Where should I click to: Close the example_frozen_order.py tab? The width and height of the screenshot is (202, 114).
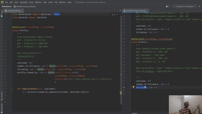(x=147, y=10)
